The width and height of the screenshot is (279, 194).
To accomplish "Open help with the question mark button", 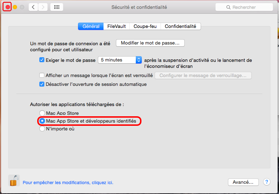I will (x=267, y=182).
